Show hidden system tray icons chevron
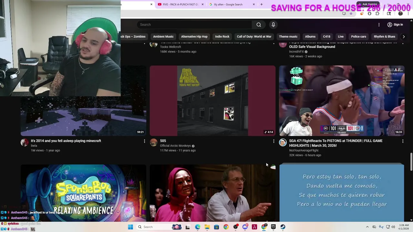413x232 pixels. (x=367, y=227)
